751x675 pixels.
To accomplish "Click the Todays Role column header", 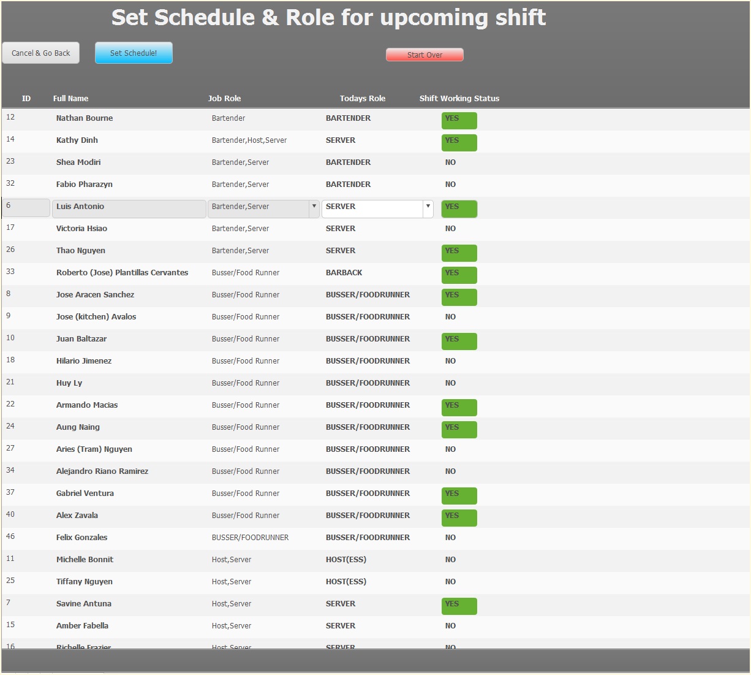I will coord(363,98).
